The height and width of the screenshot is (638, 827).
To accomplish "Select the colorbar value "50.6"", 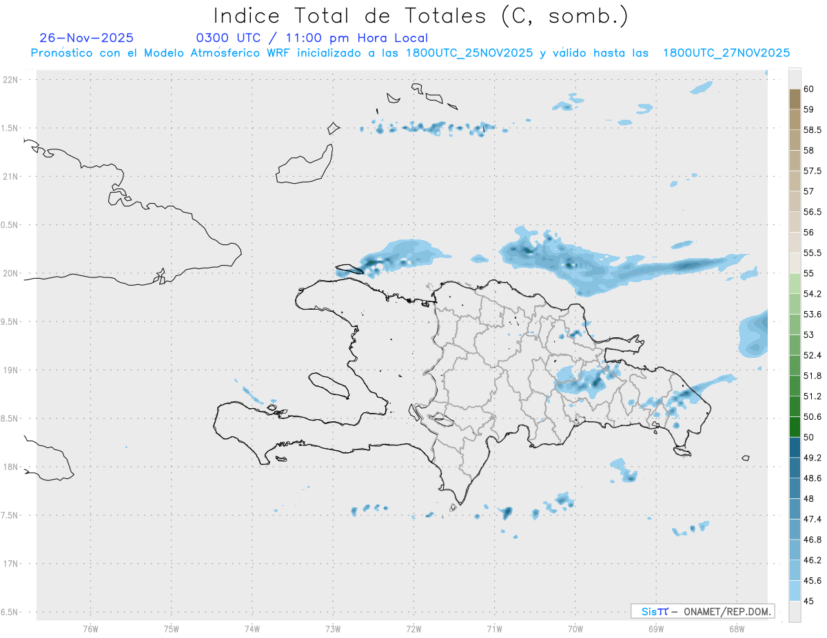I will (x=813, y=417).
